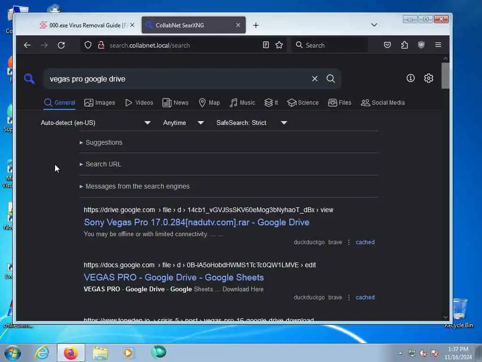The image size is (482, 362).
Task: Open VEGAS PRO - Google Drive - Google Sheets result
Action: tap(174, 277)
